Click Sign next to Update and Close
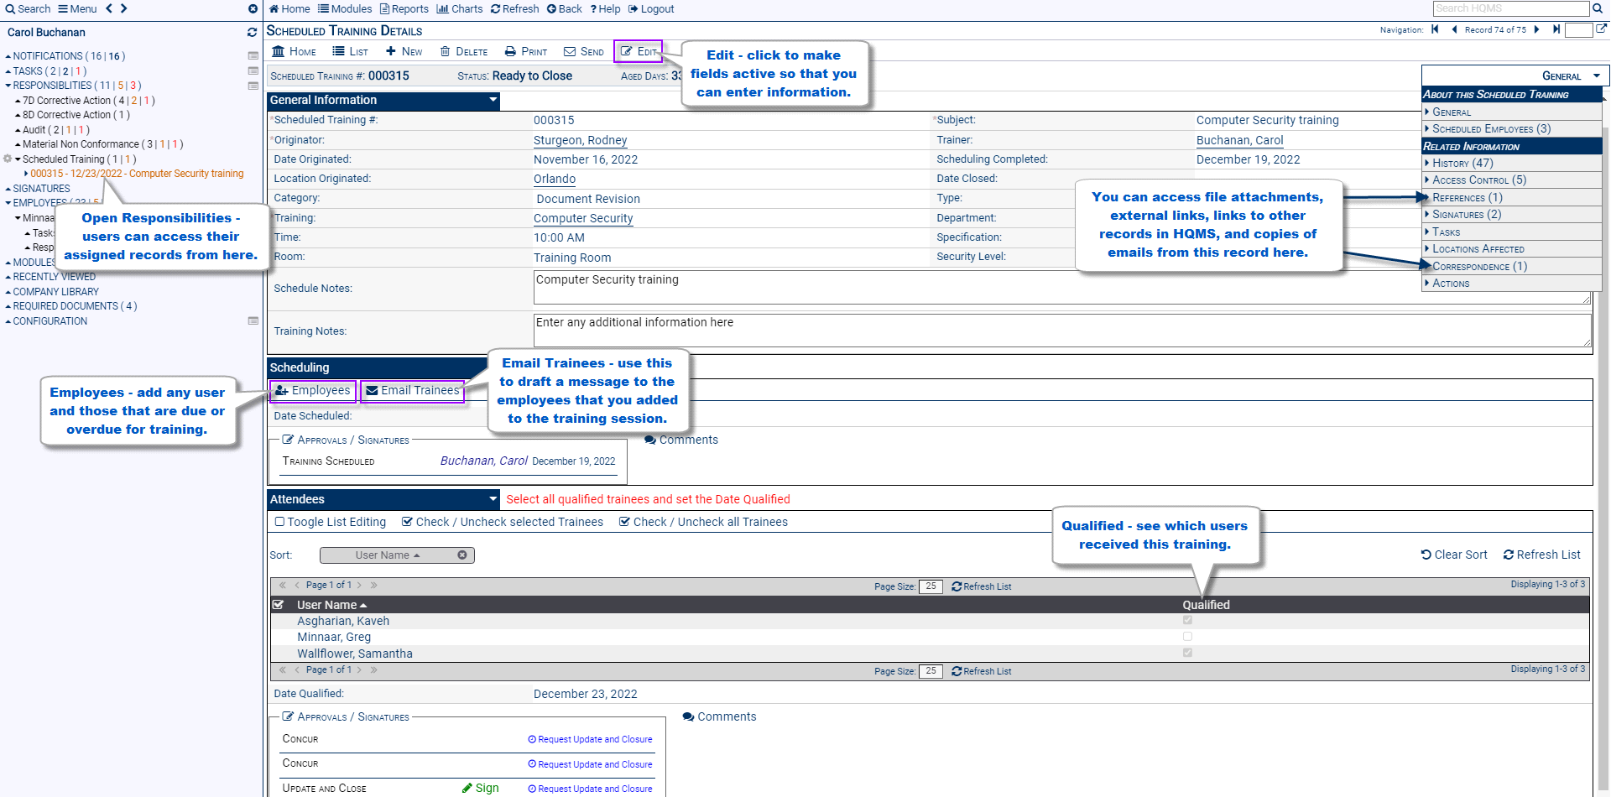 [480, 788]
